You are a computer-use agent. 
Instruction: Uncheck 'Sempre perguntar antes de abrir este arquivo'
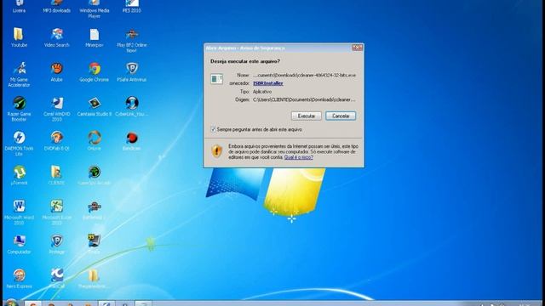pos(213,129)
